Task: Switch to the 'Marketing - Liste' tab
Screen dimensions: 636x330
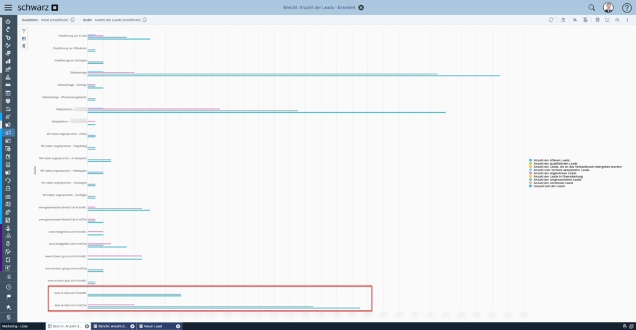Action: pos(15,326)
